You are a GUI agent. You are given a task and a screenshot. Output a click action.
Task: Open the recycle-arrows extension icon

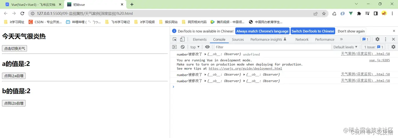pos(334,14)
